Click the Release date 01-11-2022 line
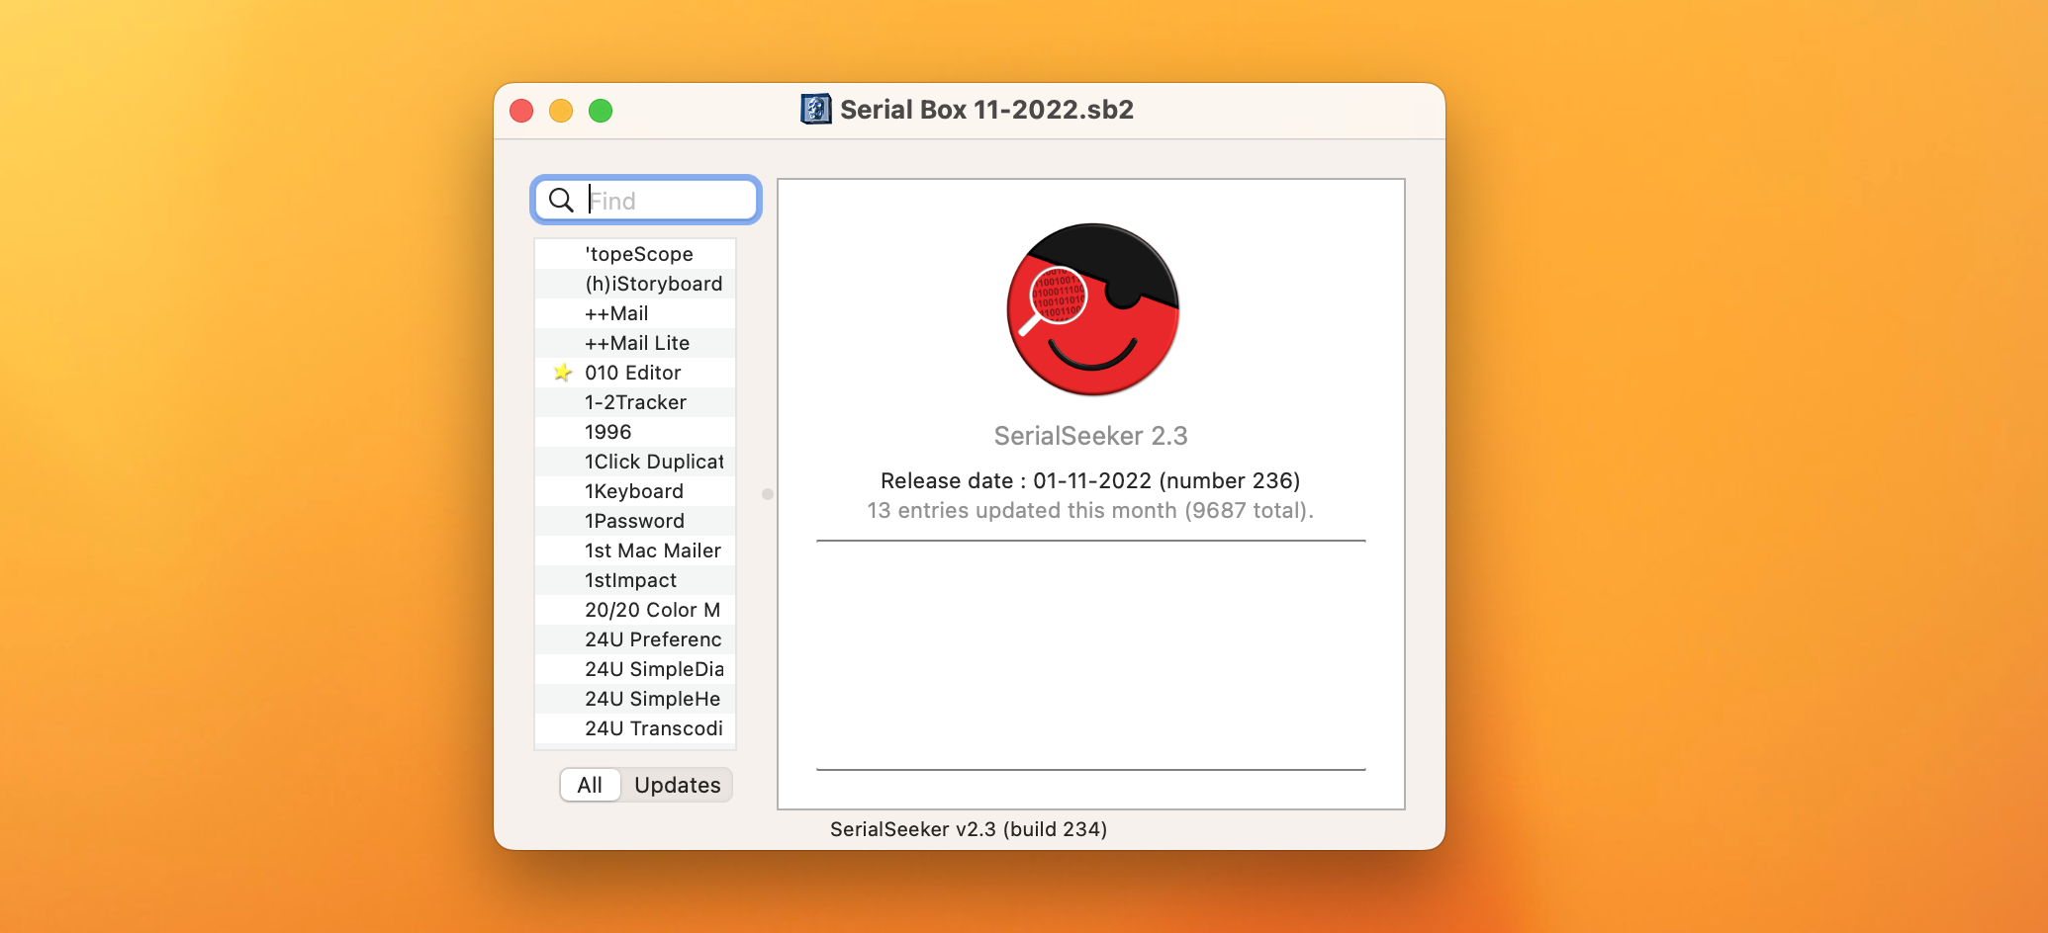 click(x=1090, y=480)
